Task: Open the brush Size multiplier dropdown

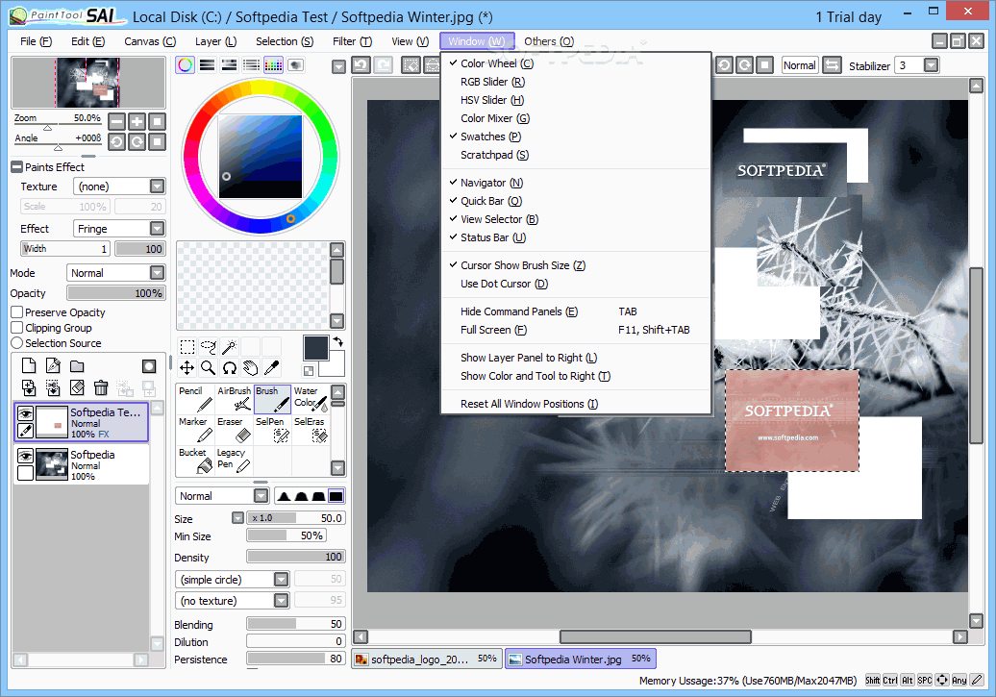Action: [x=237, y=518]
